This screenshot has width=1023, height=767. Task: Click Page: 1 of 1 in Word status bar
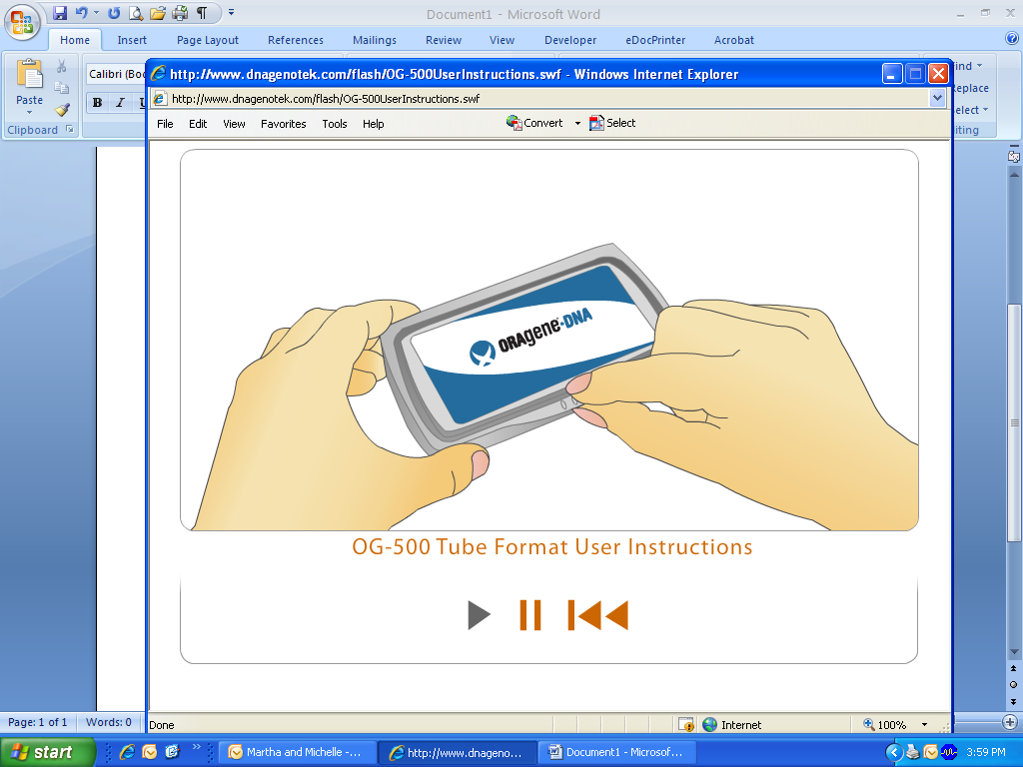(x=37, y=722)
